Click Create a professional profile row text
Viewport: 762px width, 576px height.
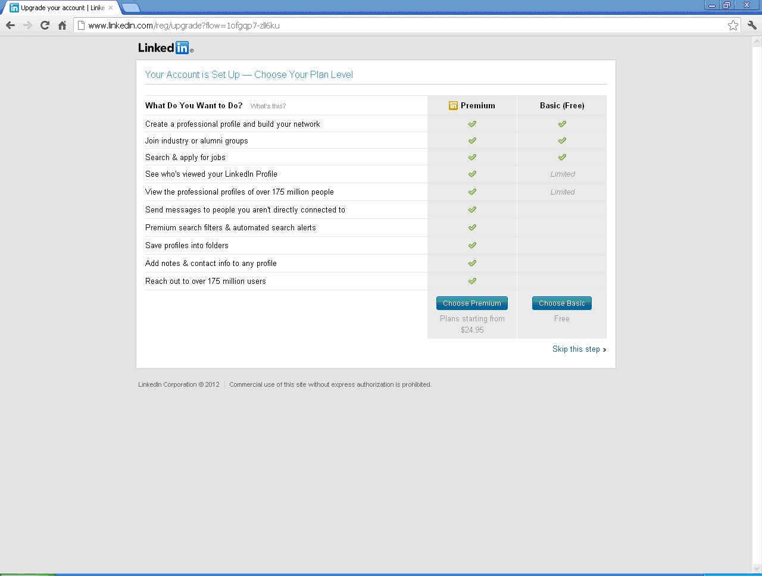pos(232,124)
